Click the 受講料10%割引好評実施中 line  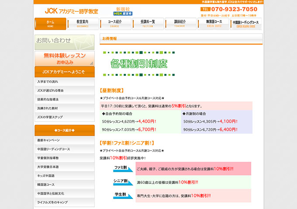tap(123, 158)
